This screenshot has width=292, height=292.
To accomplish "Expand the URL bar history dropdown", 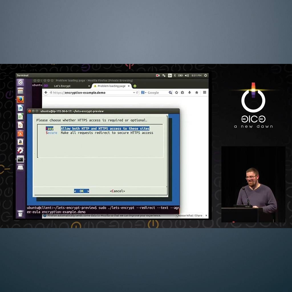I will point(134,93).
